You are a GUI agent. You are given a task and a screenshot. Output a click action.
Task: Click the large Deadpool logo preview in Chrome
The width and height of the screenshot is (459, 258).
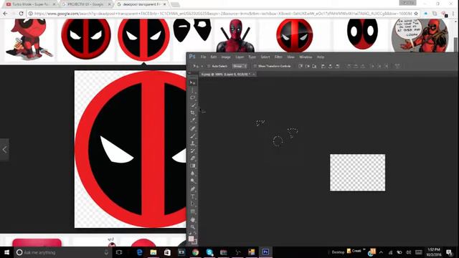click(131, 149)
